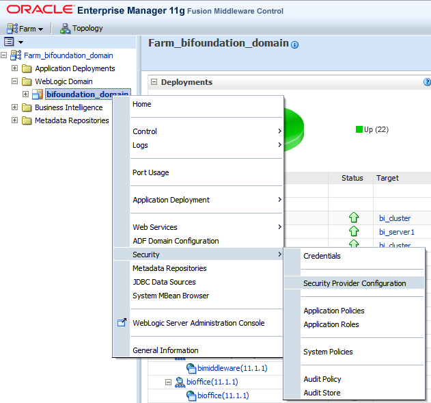Collapse the Deployments section
431x403 pixels.
[x=154, y=81]
